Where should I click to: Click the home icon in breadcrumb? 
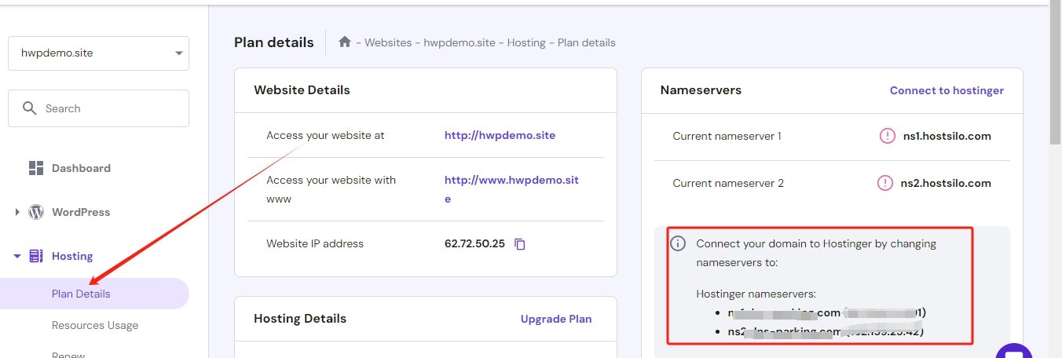(x=344, y=42)
